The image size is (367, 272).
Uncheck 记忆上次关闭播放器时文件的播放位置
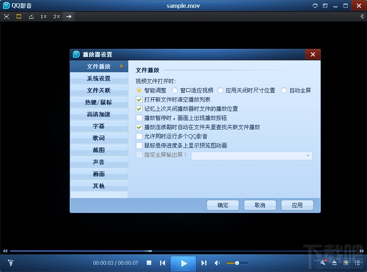coord(139,109)
